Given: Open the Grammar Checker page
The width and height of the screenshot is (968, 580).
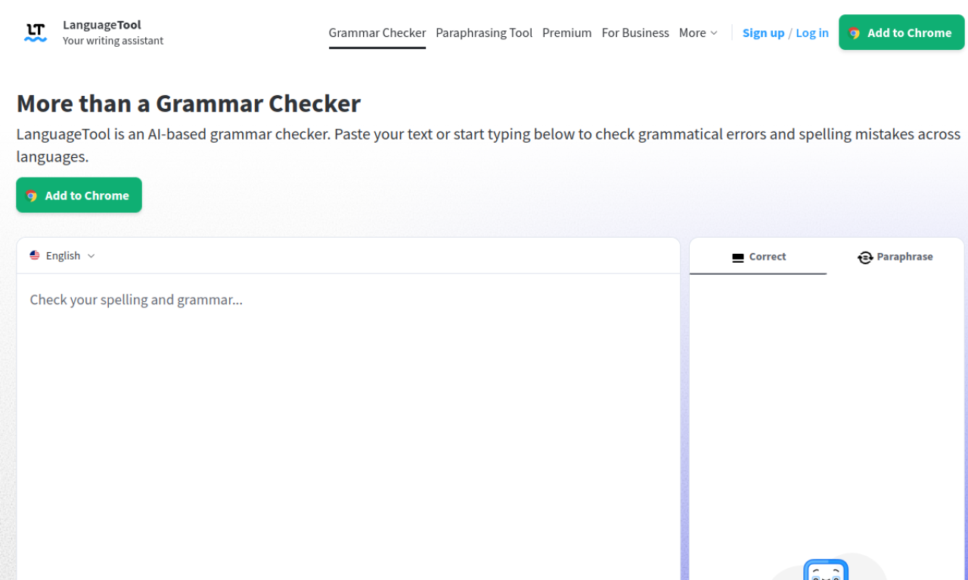Looking at the screenshot, I should pos(377,32).
